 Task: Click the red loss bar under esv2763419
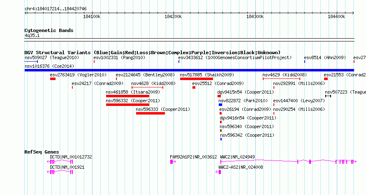pyautogui.click(x=53, y=79)
